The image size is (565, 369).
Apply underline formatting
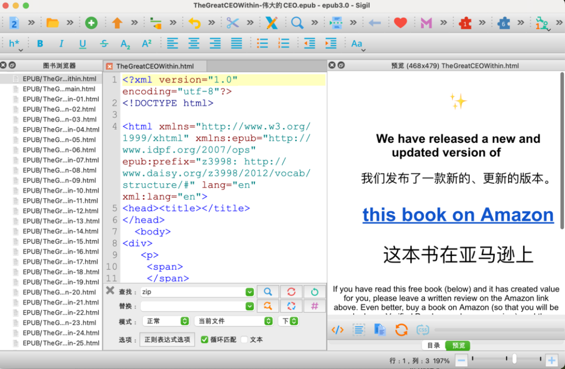(83, 43)
